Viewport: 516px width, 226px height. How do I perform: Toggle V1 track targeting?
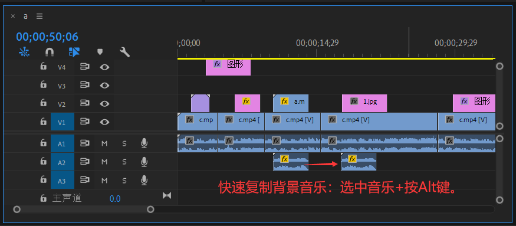(62, 122)
